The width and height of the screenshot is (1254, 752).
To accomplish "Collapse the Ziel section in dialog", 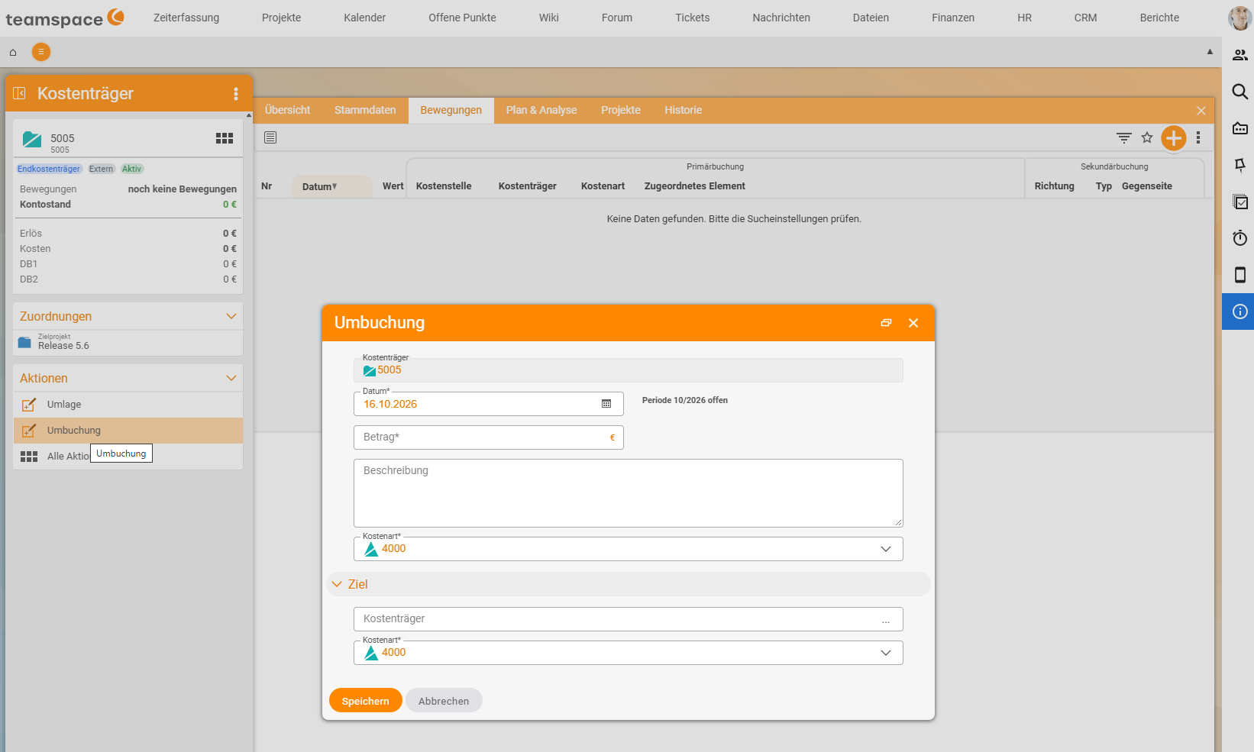I will (337, 584).
